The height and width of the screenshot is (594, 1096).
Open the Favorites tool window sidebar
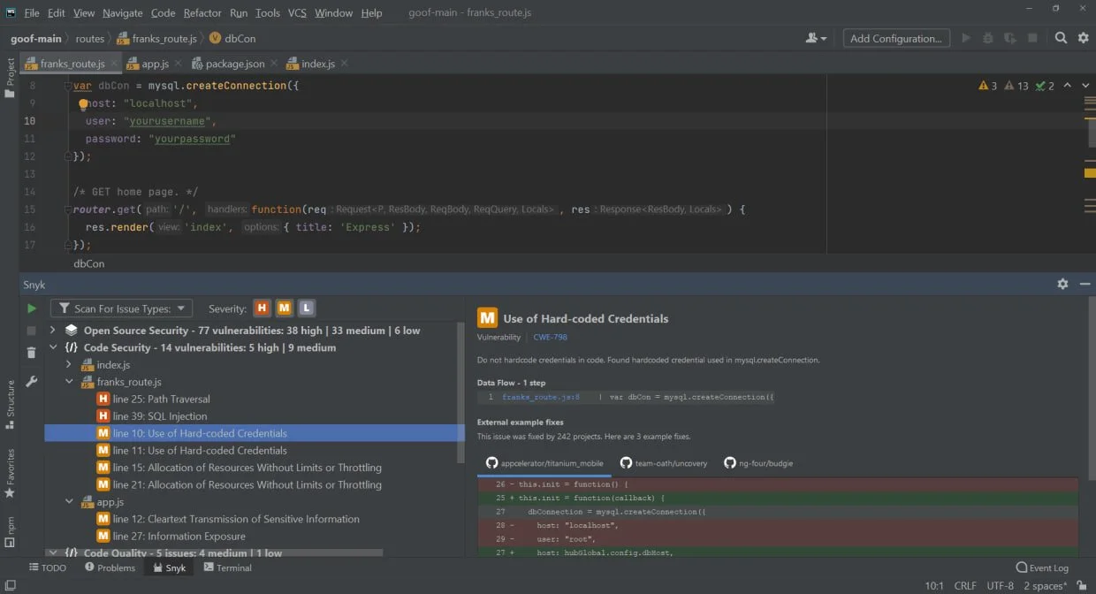(10, 473)
